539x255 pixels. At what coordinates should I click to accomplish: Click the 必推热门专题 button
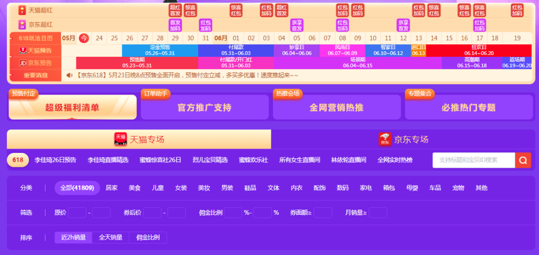[x=469, y=108]
